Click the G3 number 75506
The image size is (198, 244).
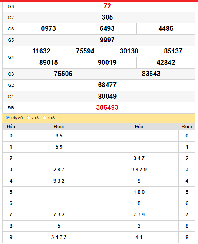(x=63, y=74)
